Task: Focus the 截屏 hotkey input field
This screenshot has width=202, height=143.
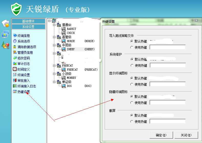Action: click(168, 121)
